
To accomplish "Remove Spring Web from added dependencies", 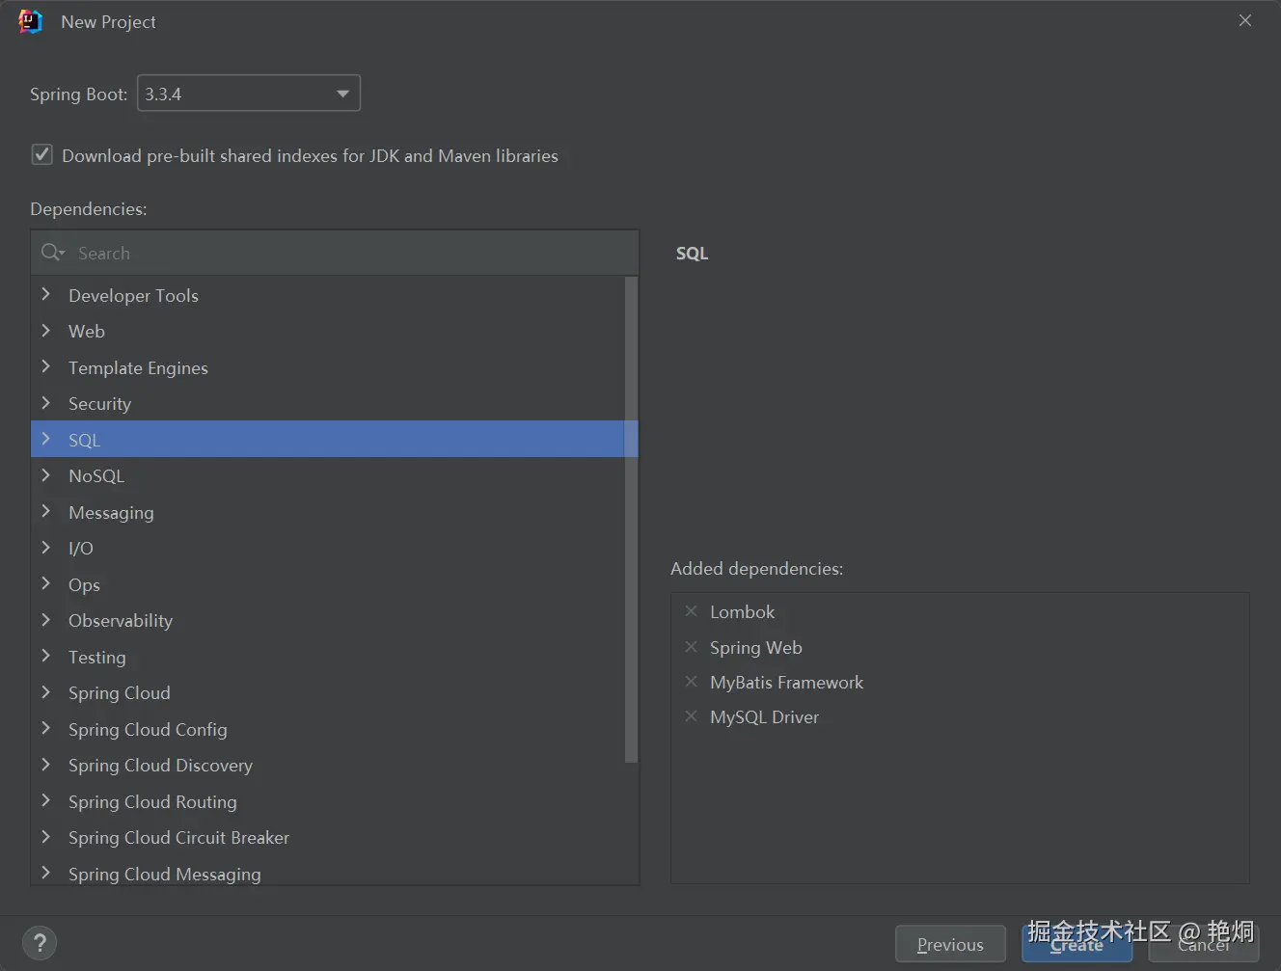I will pyautogui.click(x=691, y=647).
